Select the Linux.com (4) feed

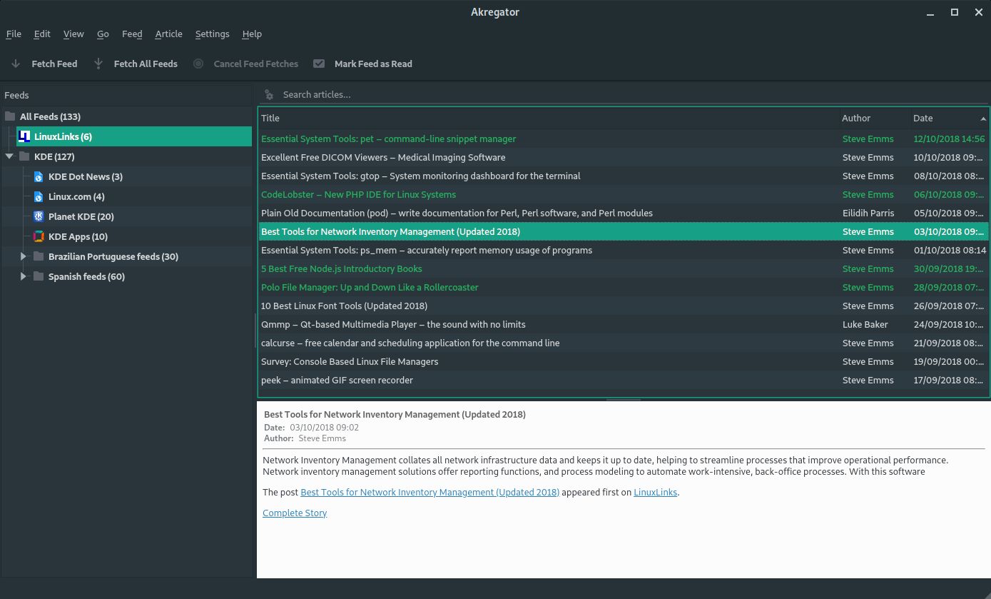pos(76,196)
